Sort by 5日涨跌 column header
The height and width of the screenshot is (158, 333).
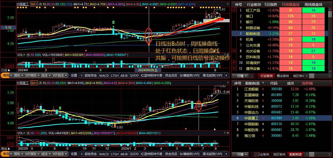[271, 4]
